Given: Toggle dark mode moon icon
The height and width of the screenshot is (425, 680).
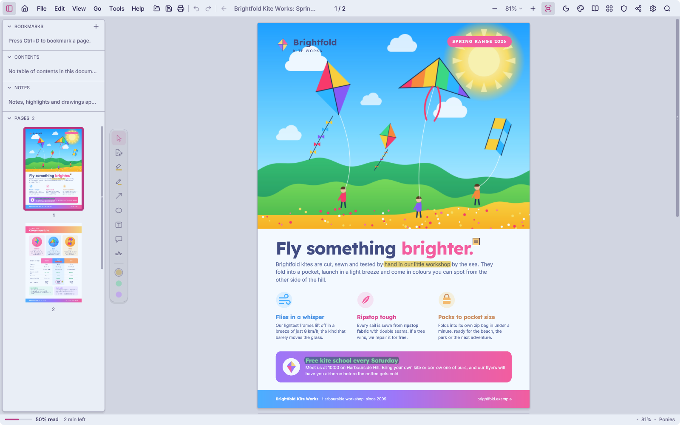Looking at the screenshot, I should pos(566,8).
